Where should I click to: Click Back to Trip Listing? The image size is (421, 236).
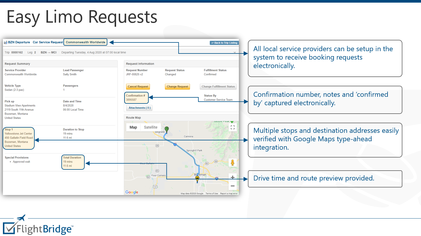pos(224,42)
